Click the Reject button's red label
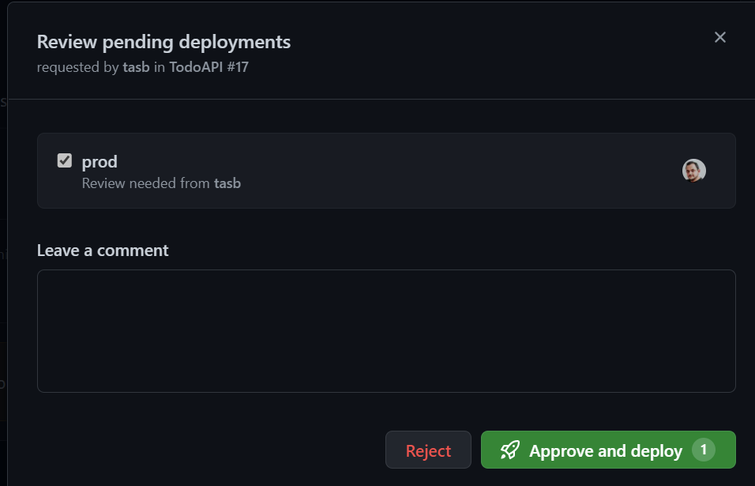This screenshot has height=486, width=755. coord(428,451)
